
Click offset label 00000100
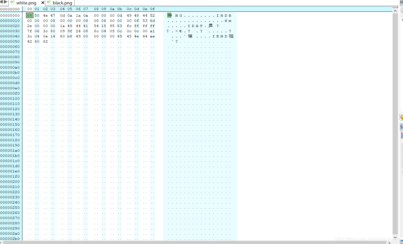[10, 99]
